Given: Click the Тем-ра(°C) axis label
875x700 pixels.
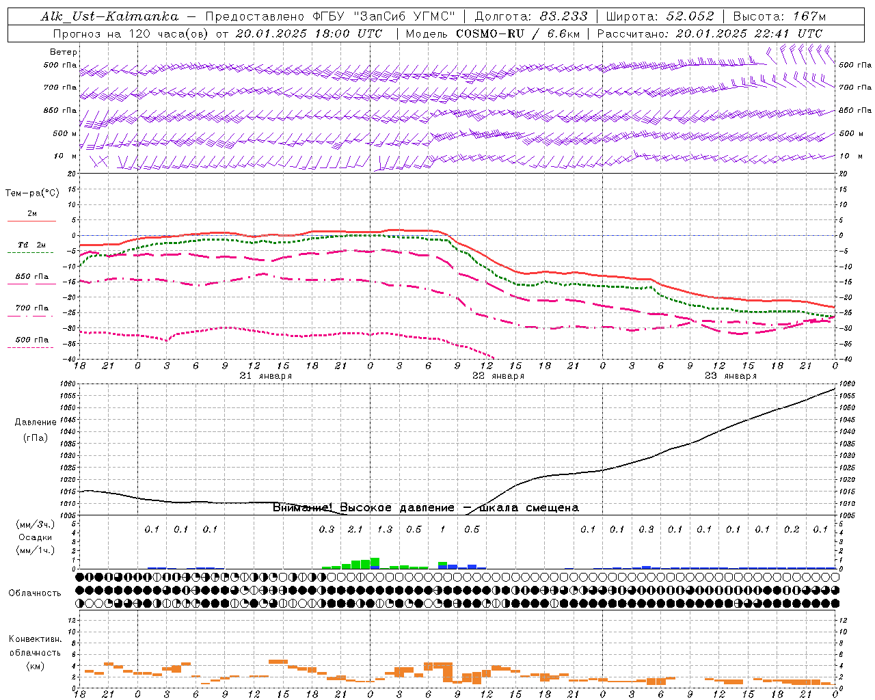Looking at the screenshot, I should 32,193.
